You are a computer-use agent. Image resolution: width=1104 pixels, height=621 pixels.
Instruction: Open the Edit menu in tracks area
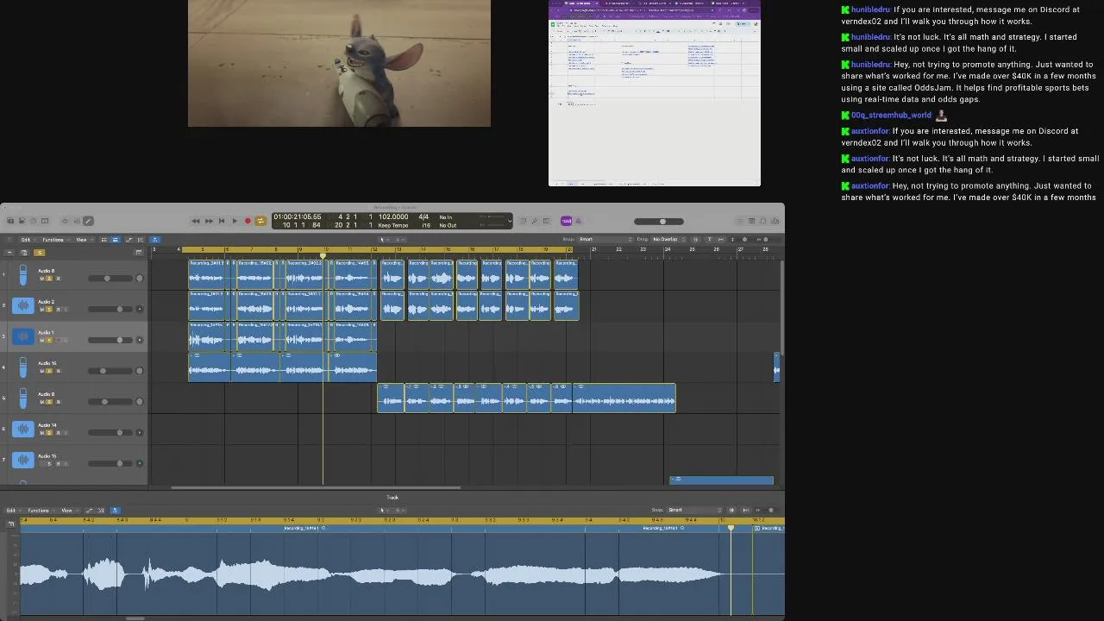pyautogui.click(x=27, y=240)
